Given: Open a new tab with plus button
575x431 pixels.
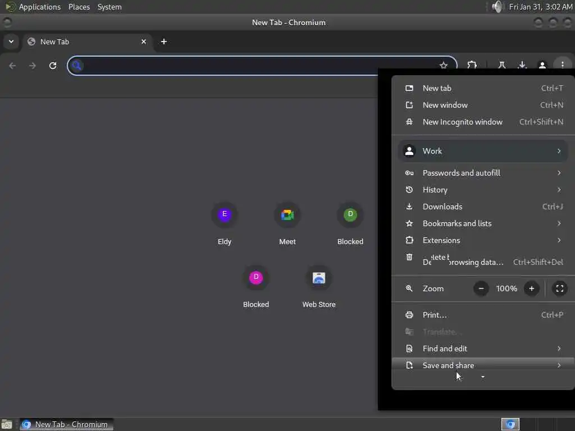Looking at the screenshot, I should coord(164,42).
